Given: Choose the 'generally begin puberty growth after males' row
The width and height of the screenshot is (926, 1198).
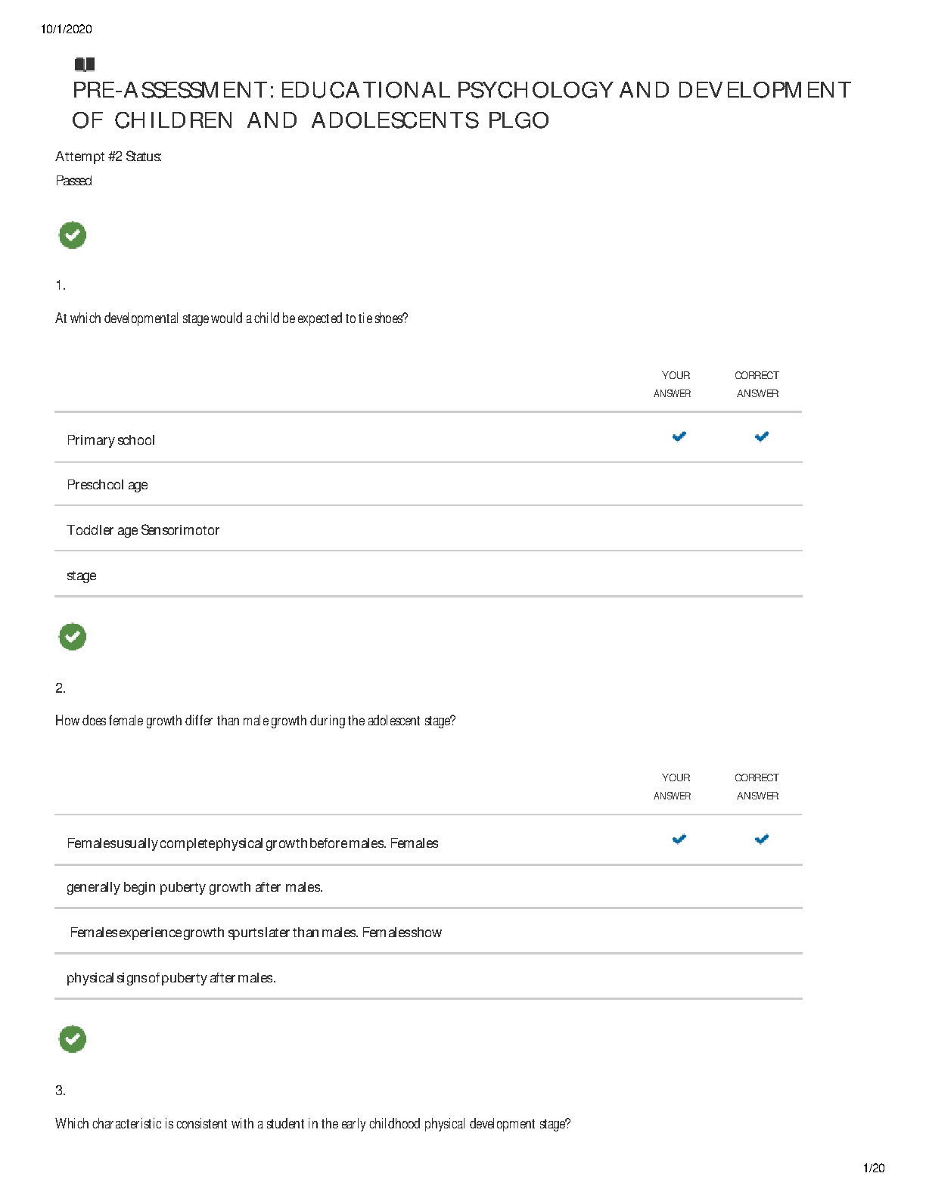Looking at the screenshot, I should pos(194,887).
